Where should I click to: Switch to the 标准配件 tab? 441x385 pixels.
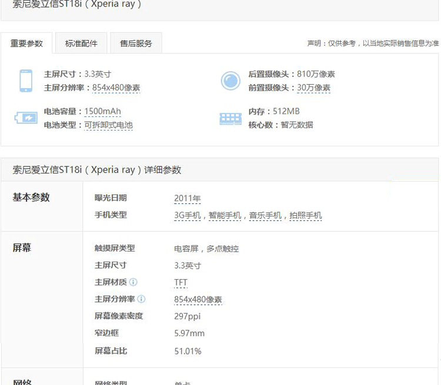point(81,43)
